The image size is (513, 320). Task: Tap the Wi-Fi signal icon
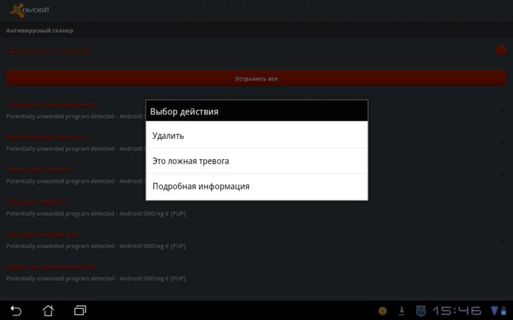[x=494, y=310]
